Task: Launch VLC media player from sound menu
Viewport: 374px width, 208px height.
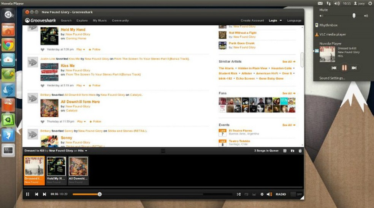Action: coord(333,34)
